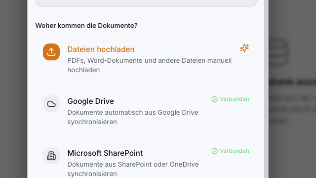316x178 pixels.
Task: Click the dimmed database icon behind dialog
Action: [278, 52]
